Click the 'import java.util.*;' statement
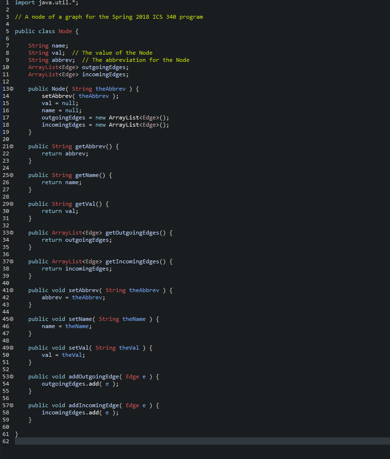Viewport: 390px width, 459px height. (x=47, y=2)
